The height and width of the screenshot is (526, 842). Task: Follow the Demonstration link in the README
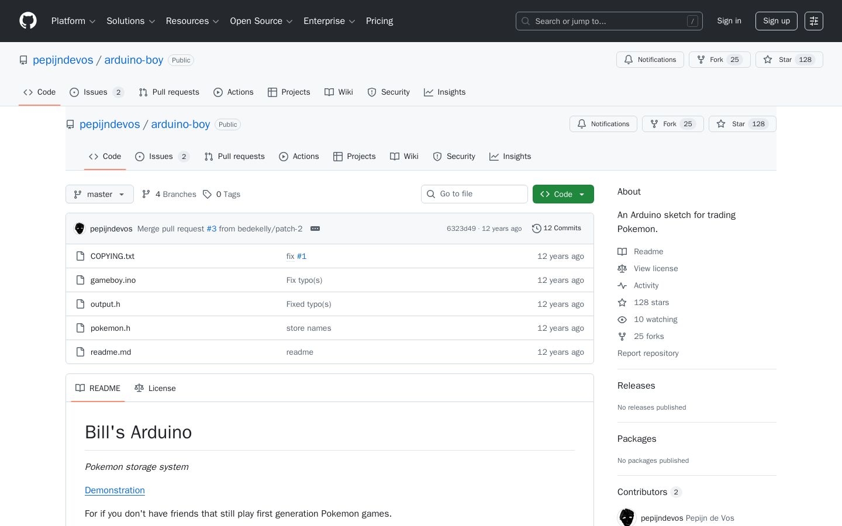pyautogui.click(x=115, y=490)
